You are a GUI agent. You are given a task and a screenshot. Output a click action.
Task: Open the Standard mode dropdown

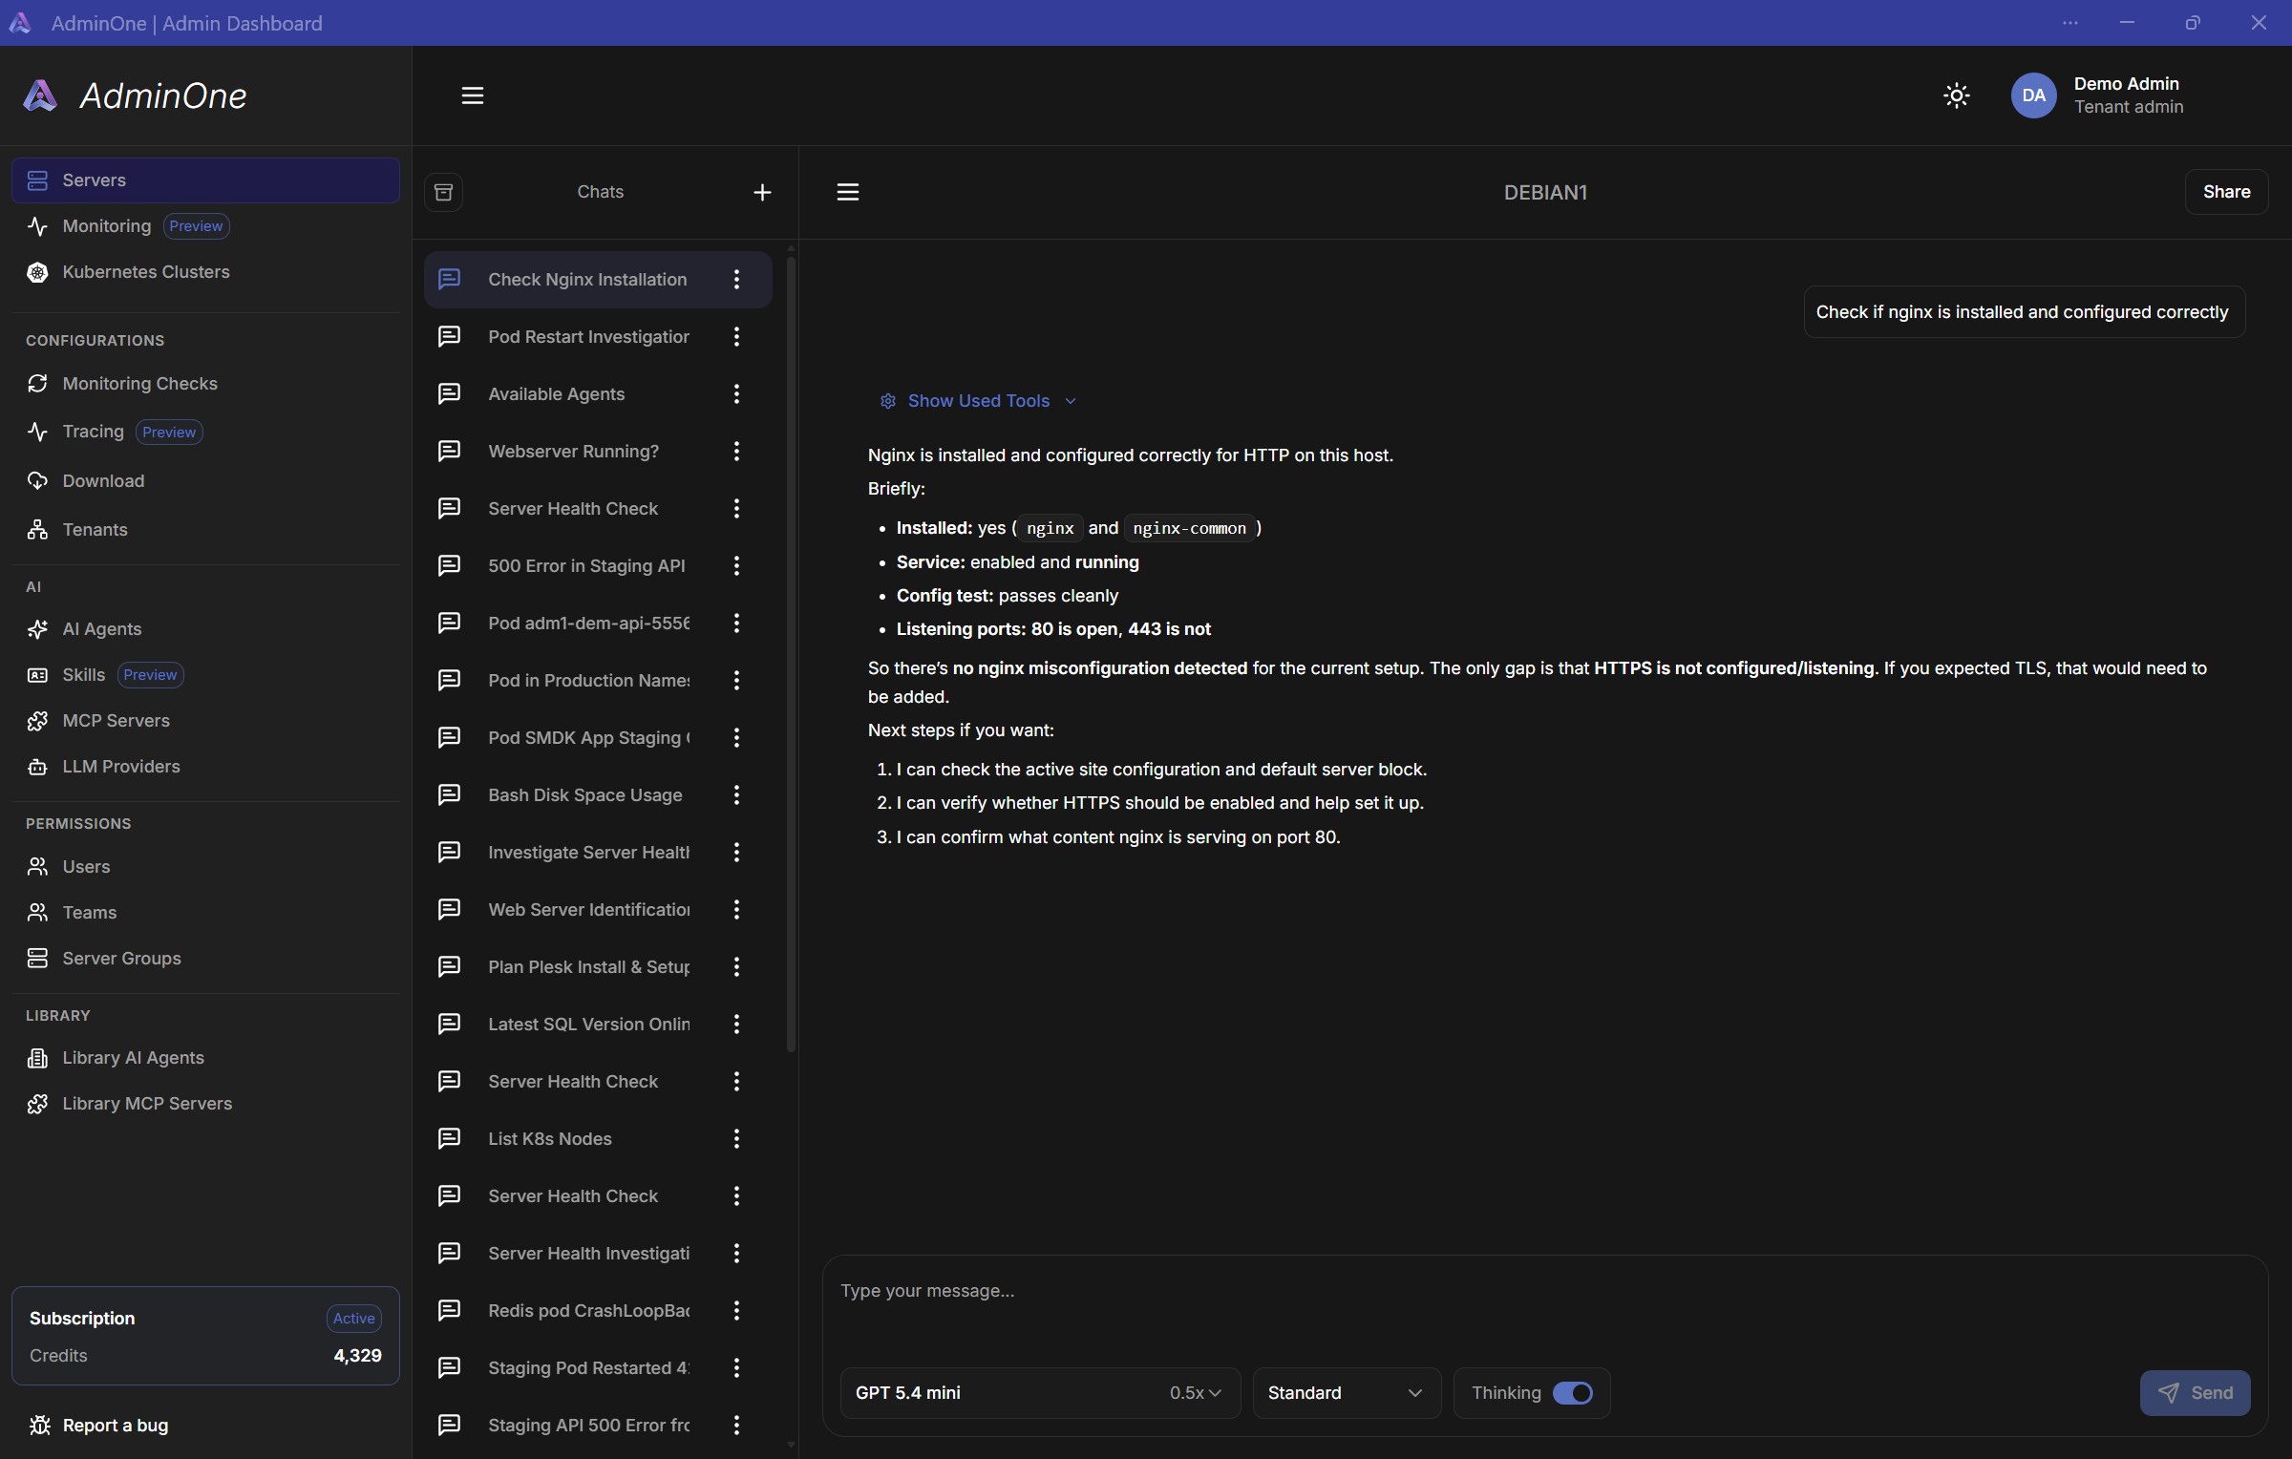[x=1346, y=1393]
